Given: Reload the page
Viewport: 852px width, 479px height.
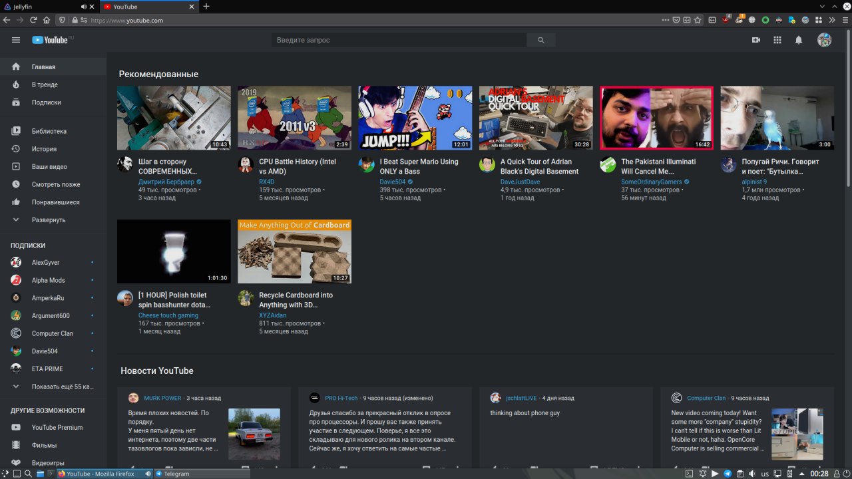Looking at the screenshot, I should [33, 20].
